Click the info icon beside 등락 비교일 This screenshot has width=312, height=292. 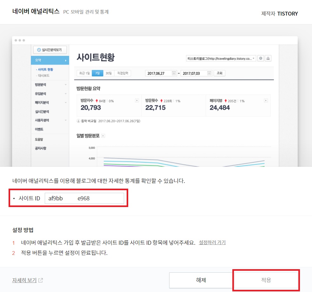click(x=78, y=121)
